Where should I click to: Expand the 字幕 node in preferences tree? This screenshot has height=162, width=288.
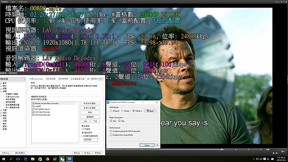pyautogui.click(x=1, y=110)
